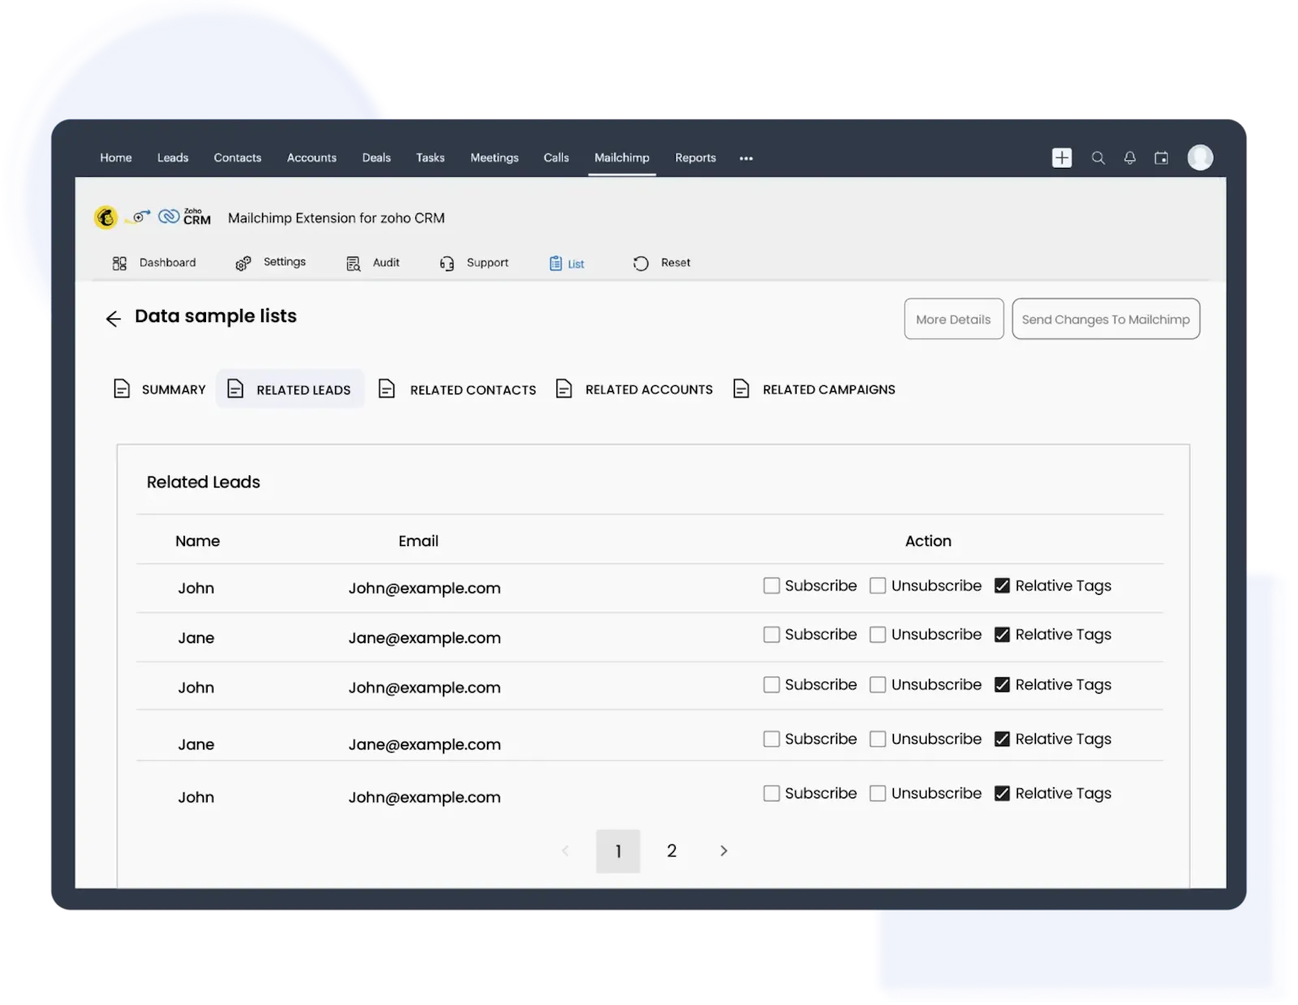Click the plus create-new icon
Image resolution: width=1298 pixels, height=1005 pixels.
pyautogui.click(x=1061, y=157)
